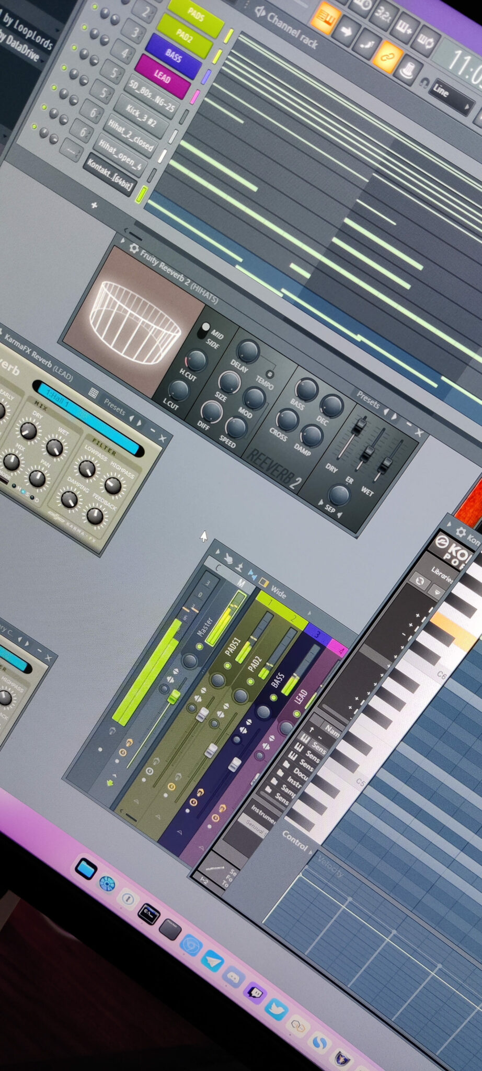Click the LOWPASS knob in KarmaFX Reverb
Screen dimensions: 482x1071
pos(86,468)
